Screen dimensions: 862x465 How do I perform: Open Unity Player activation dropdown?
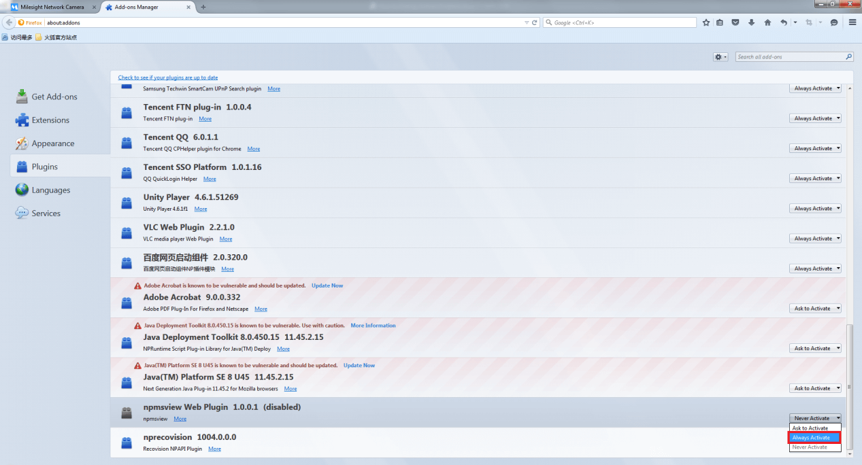point(816,208)
